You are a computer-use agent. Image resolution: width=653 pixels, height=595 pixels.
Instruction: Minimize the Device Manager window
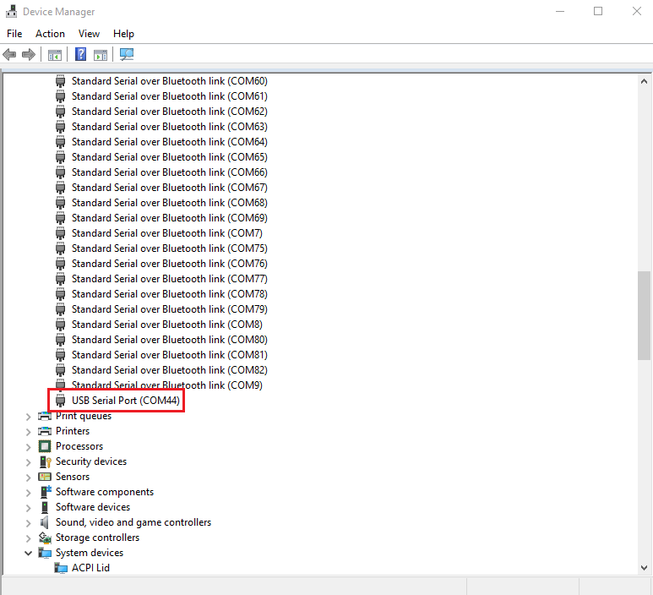pos(560,11)
